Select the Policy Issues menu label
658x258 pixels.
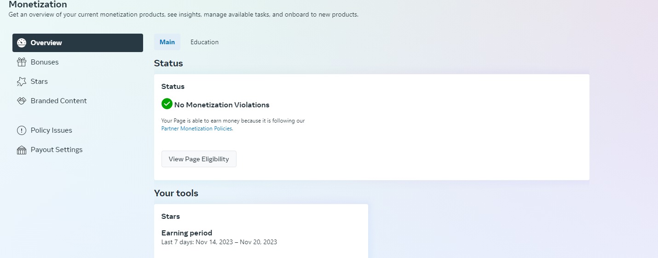[x=52, y=130]
